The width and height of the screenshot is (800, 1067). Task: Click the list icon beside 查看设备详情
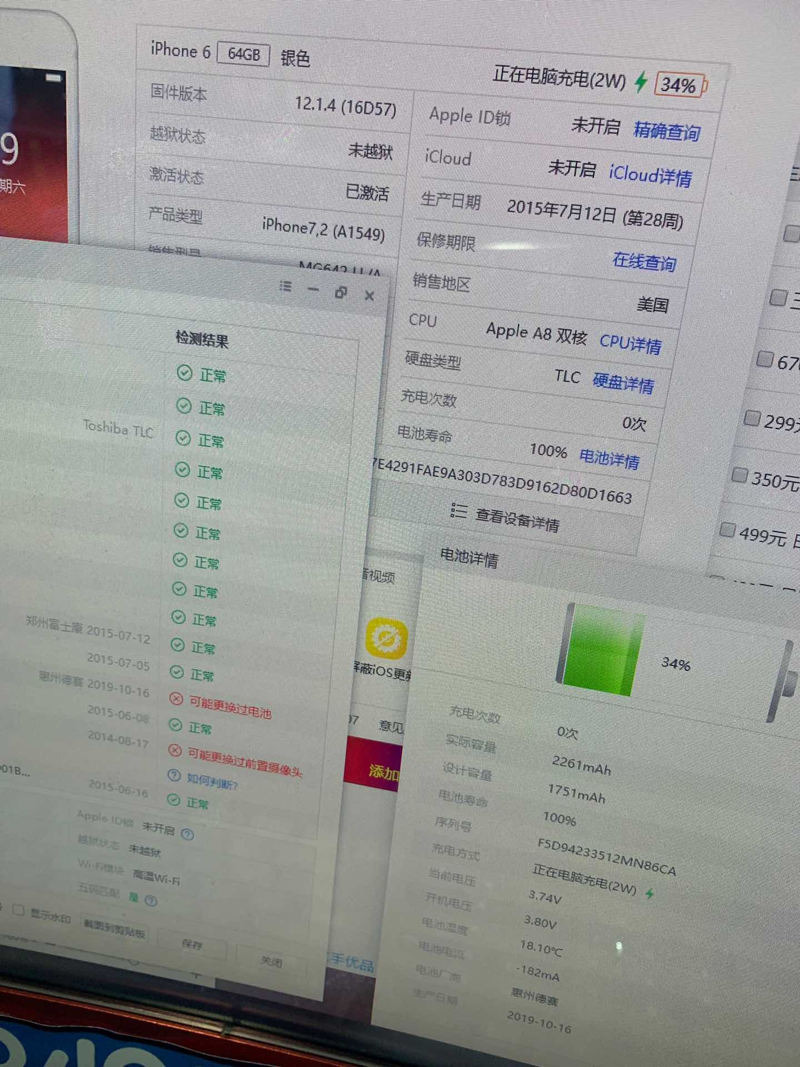[458, 510]
